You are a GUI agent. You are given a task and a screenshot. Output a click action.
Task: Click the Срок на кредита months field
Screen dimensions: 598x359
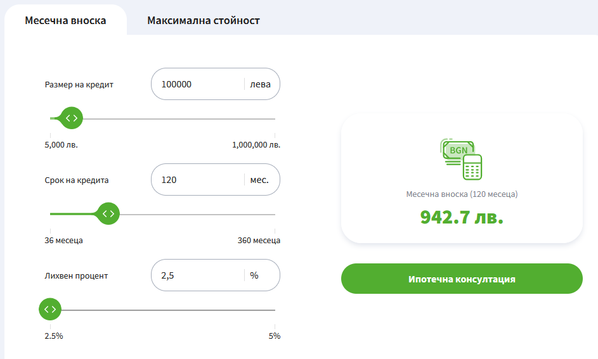tap(216, 180)
